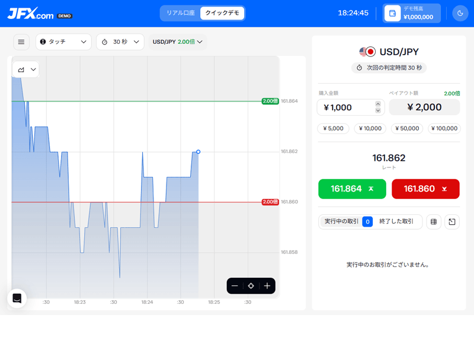Buy upper touch at 161.864
The image size is (474, 356).
(352, 189)
